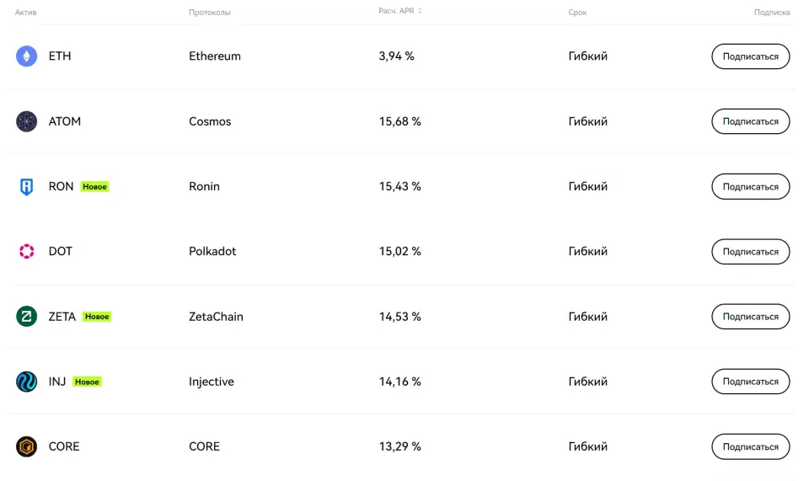The image size is (809, 481).
Task: Click the Новое badge beside RON
Action: pos(95,187)
